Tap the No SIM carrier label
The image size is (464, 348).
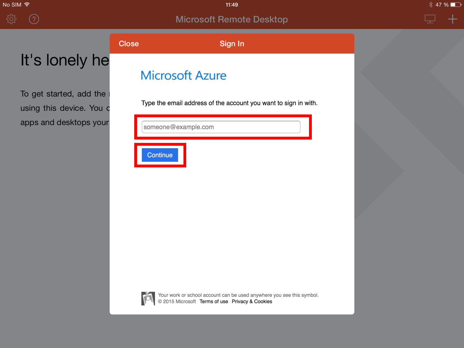(x=12, y=5)
